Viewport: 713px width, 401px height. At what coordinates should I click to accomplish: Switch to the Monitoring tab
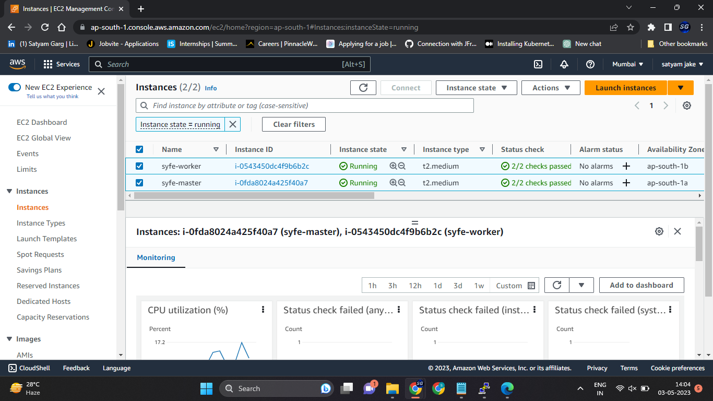point(156,257)
